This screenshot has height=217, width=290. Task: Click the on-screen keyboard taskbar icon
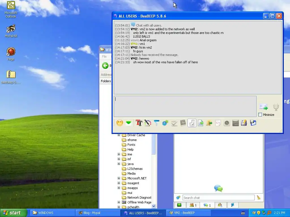243,213
